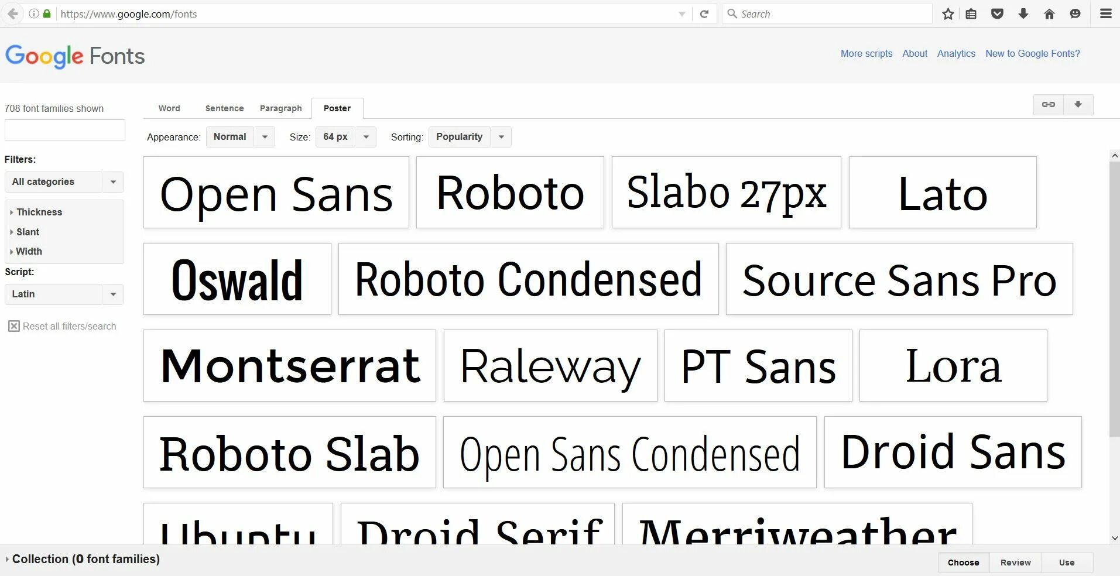Expand the Slant filter
Screen dimensions: 1120x576
coord(25,232)
